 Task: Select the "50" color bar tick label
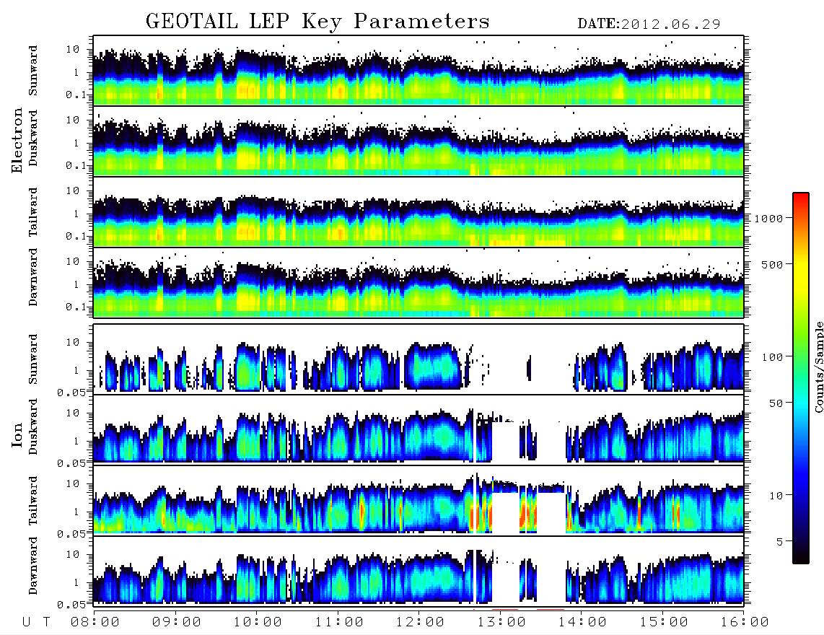(776, 403)
